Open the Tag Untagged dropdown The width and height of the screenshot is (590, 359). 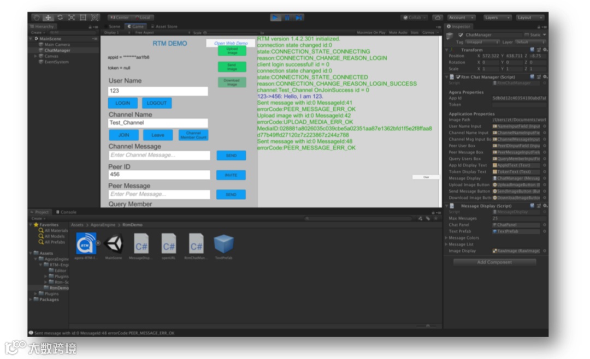click(x=482, y=42)
